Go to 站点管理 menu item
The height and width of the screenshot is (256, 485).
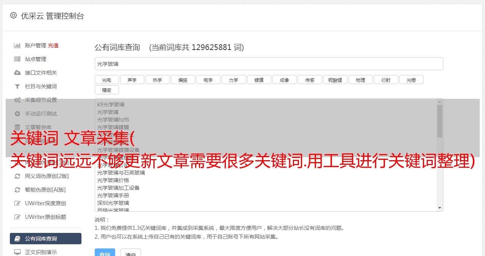pyautogui.click(x=36, y=59)
